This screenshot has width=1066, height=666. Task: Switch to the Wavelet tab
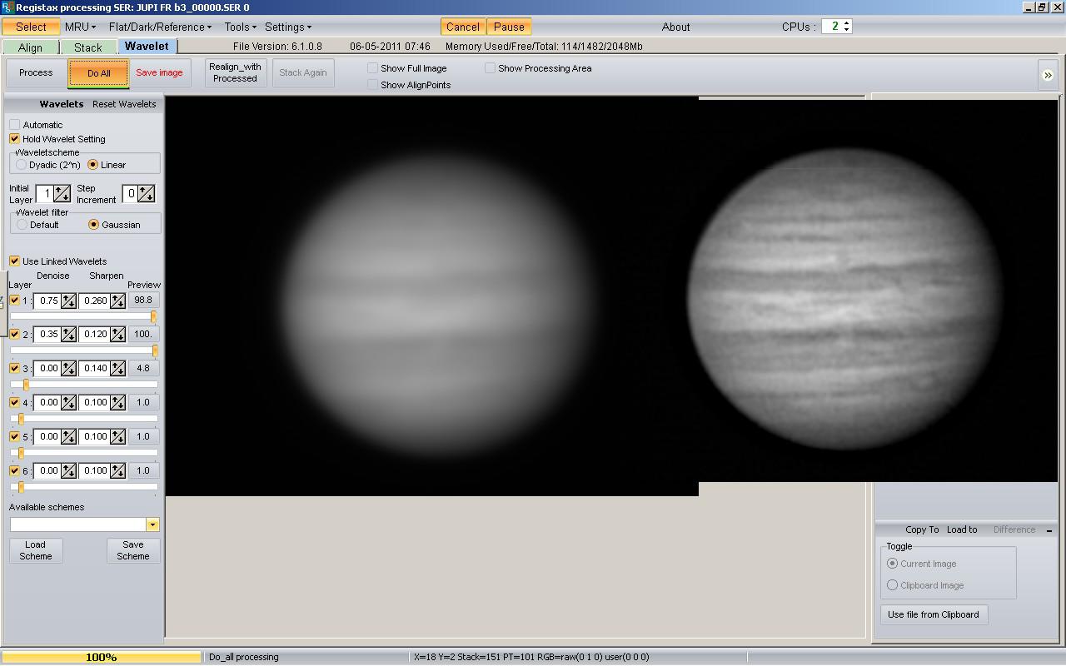tap(147, 47)
